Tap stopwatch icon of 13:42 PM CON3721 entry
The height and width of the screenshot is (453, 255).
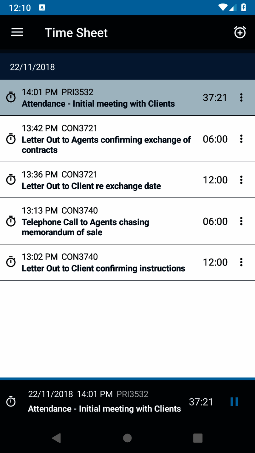point(11,139)
